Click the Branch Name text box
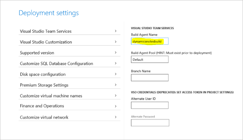 point(150,78)
